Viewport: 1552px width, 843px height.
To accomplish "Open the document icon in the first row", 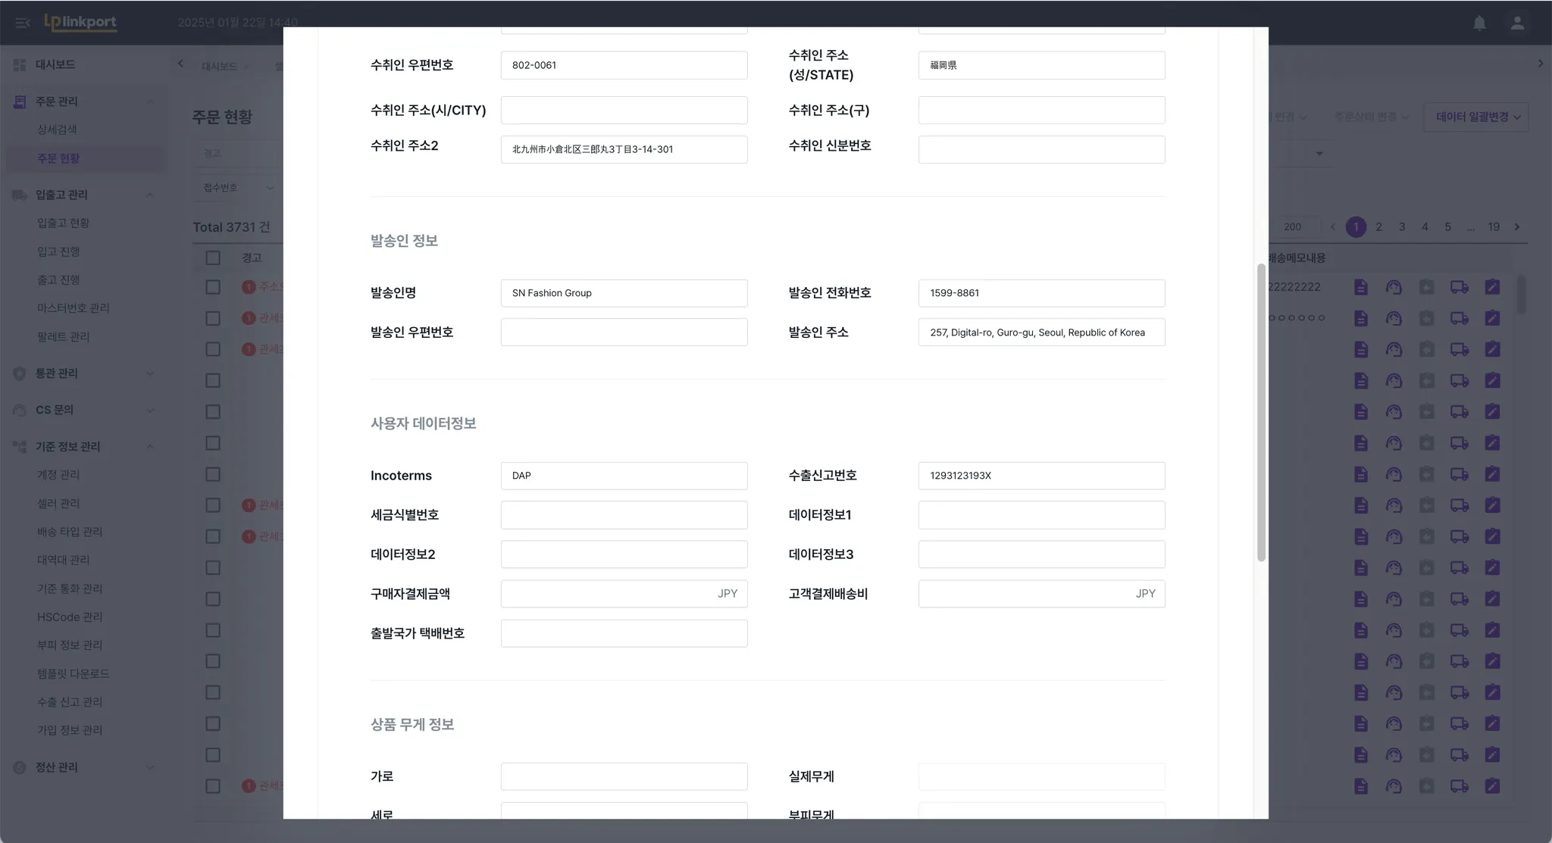I will (1361, 287).
